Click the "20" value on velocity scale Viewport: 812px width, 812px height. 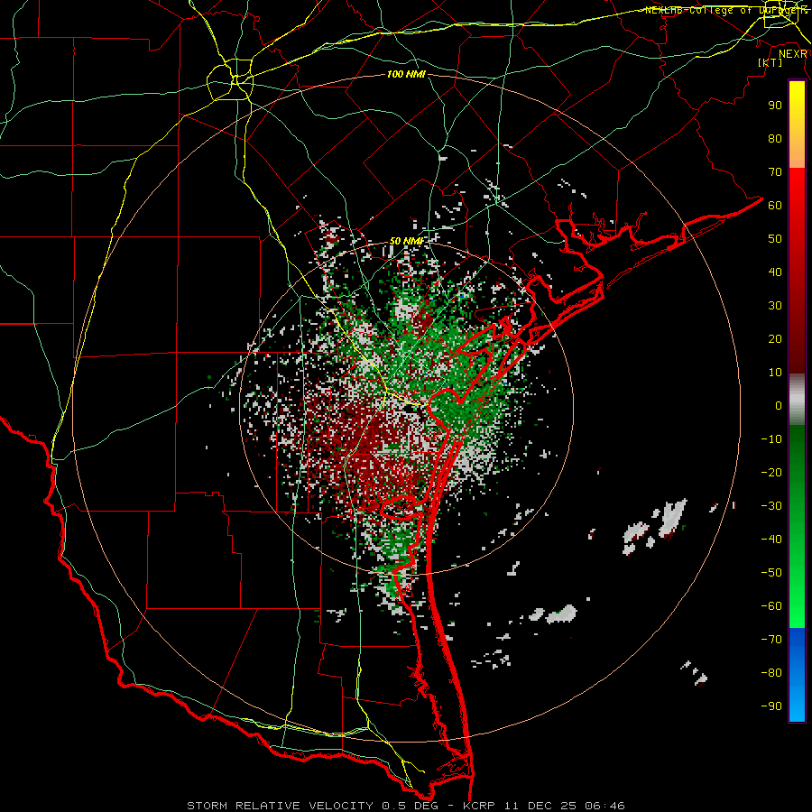click(x=775, y=338)
